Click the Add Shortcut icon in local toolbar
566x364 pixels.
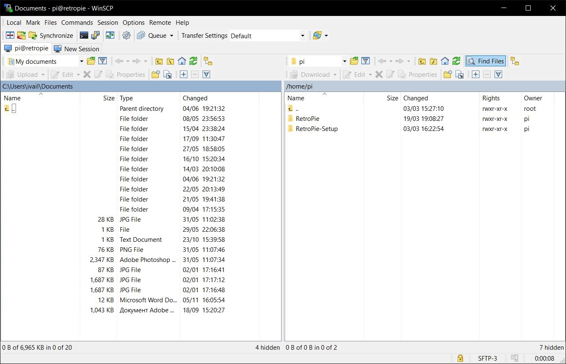coord(168,75)
